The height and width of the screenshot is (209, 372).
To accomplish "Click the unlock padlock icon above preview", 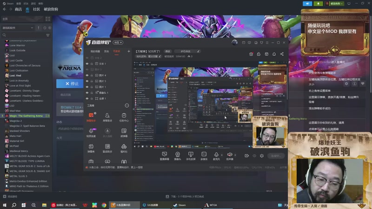I will (259, 54).
